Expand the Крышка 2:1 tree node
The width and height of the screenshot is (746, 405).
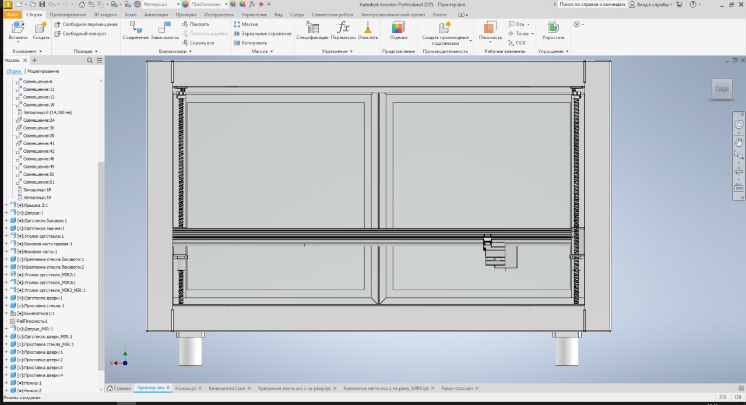pyautogui.click(x=6, y=205)
